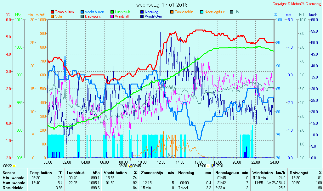This screenshot has height=191, width=323.
Task: Click the dusk icon left of 17:31
Action: [213, 166]
